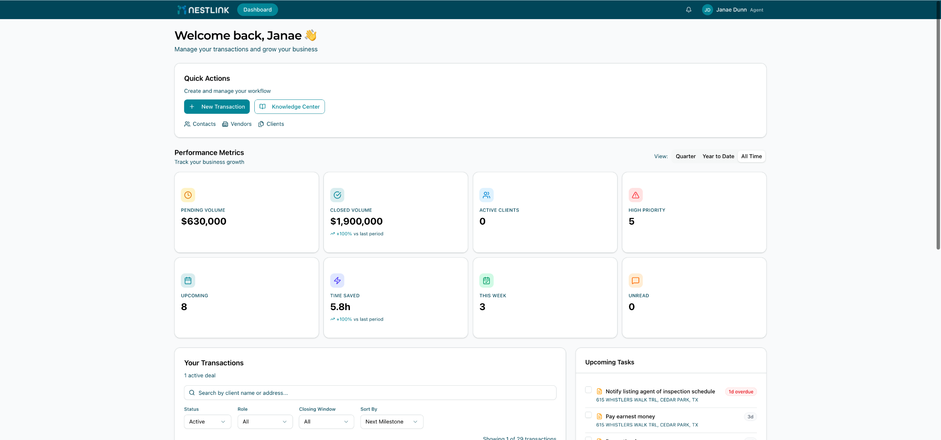The width and height of the screenshot is (941, 440).
Task: Check the Pay earnest money task
Action: coord(588,415)
